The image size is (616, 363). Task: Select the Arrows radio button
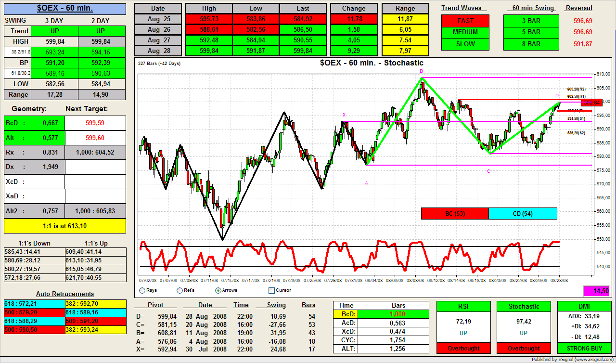pyautogui.click(x=218, y=290)
